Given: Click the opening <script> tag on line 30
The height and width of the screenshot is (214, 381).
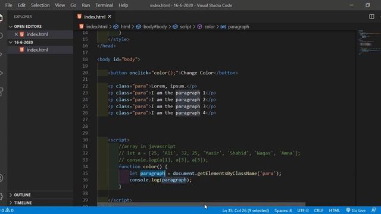Looking at the screenshot, I should click(118, 140).
